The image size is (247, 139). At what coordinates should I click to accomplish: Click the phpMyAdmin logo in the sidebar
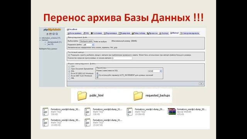coord(52,29)
